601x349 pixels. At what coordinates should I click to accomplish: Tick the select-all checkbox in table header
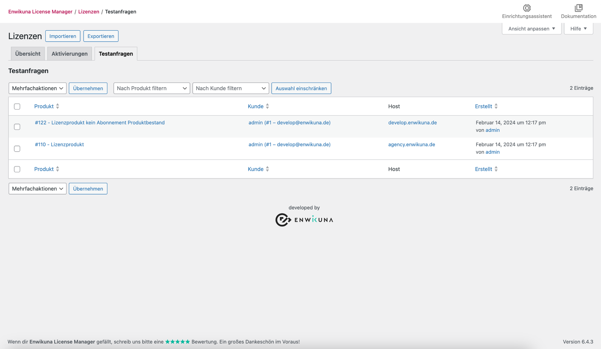[17, 107]
